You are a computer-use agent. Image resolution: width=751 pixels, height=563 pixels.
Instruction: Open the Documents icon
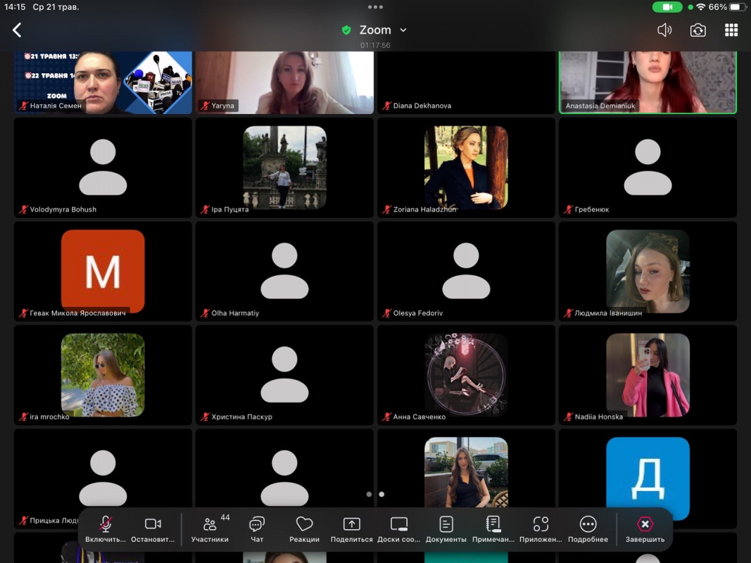(446, 529)
